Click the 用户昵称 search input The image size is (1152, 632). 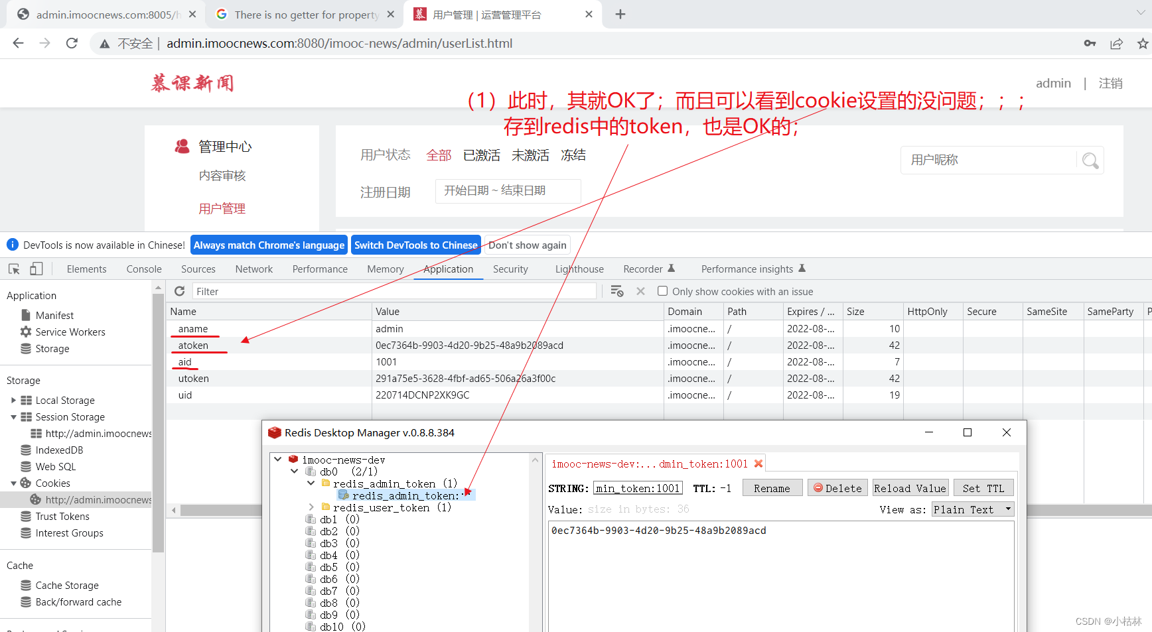[x=989, y=160]
